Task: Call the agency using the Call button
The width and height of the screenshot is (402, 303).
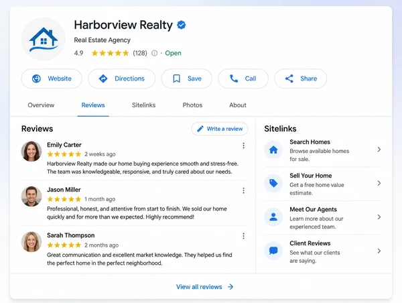Action: 243,78
